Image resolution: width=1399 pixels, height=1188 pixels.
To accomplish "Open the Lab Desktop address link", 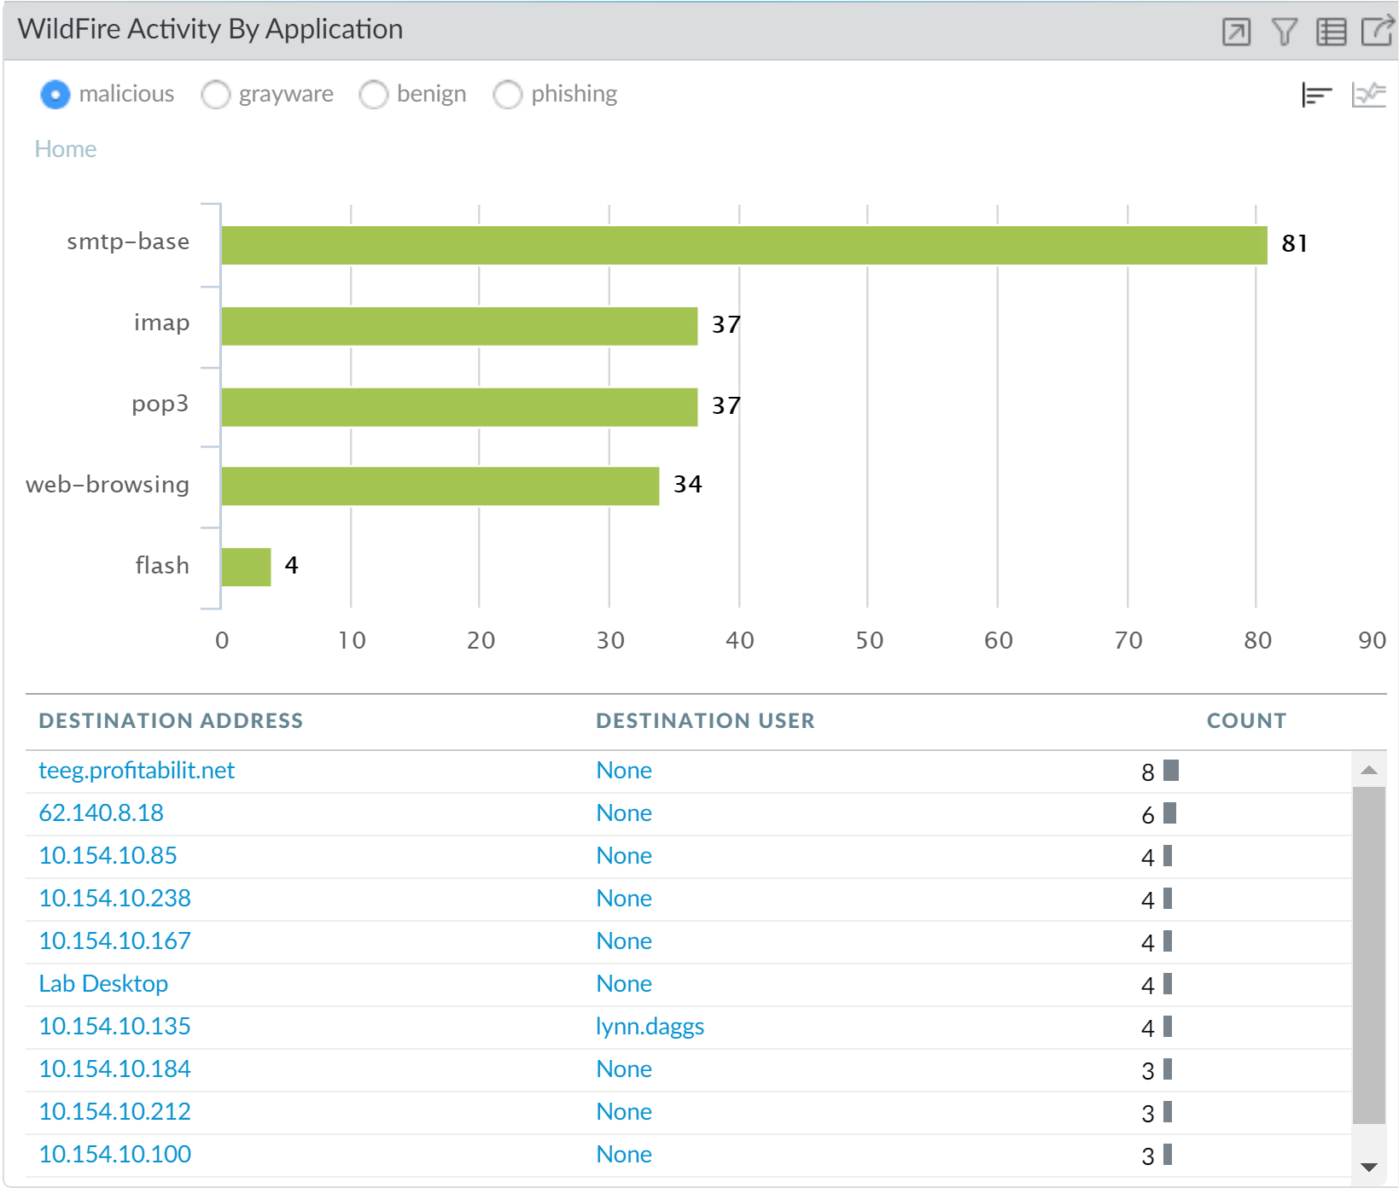I will click(103, 984).
